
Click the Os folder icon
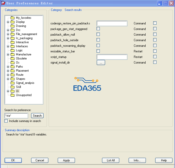click(12, 63)
